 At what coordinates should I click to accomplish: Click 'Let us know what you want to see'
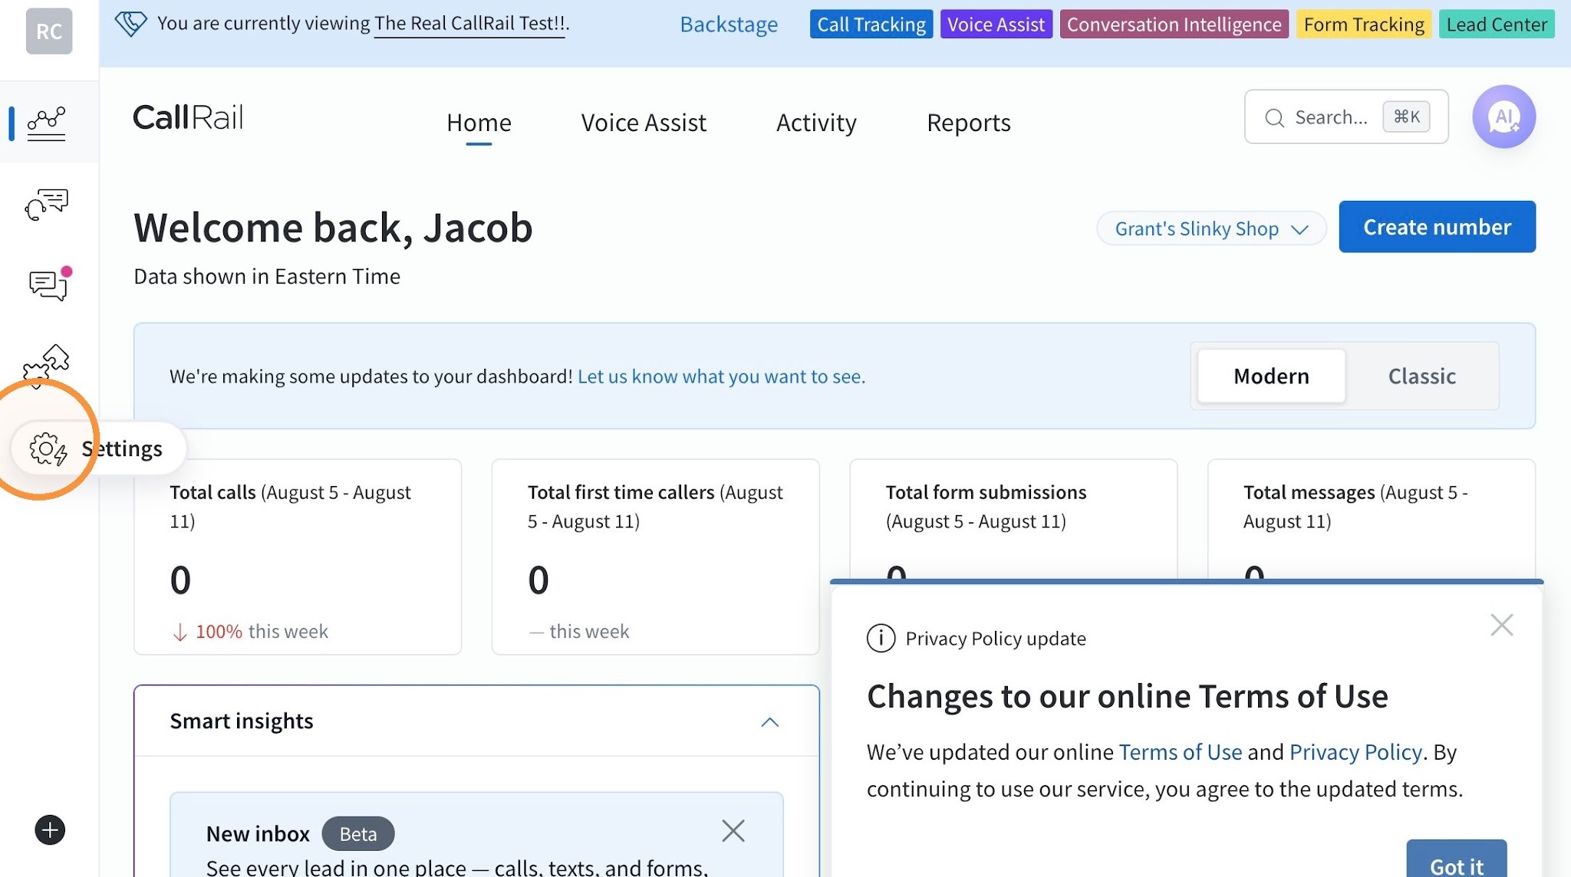[721, 376]
